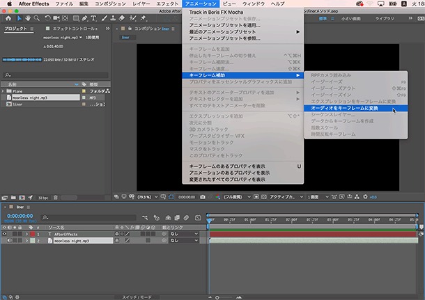Open the resolution (フル画質) dropdown
Viewport: 425px width, 300px height.
(236, 197)
